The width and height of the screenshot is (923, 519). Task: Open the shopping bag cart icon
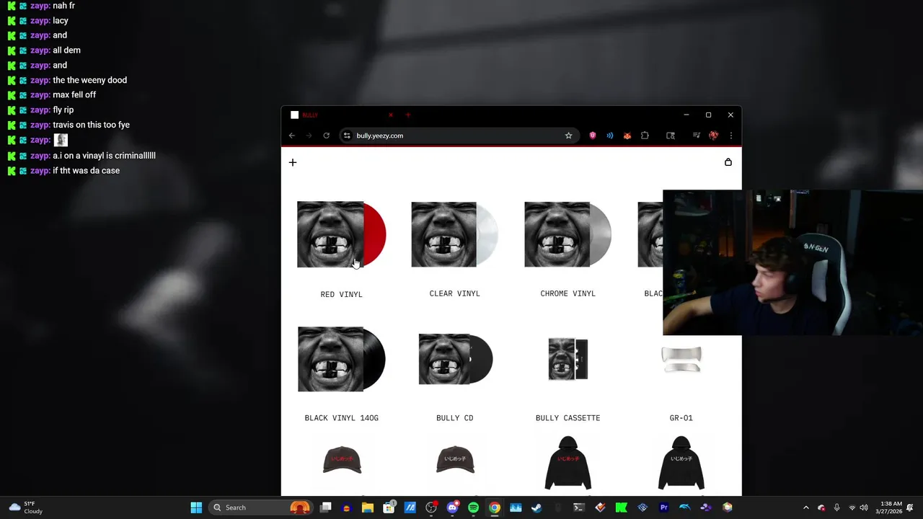click(728, 162)
